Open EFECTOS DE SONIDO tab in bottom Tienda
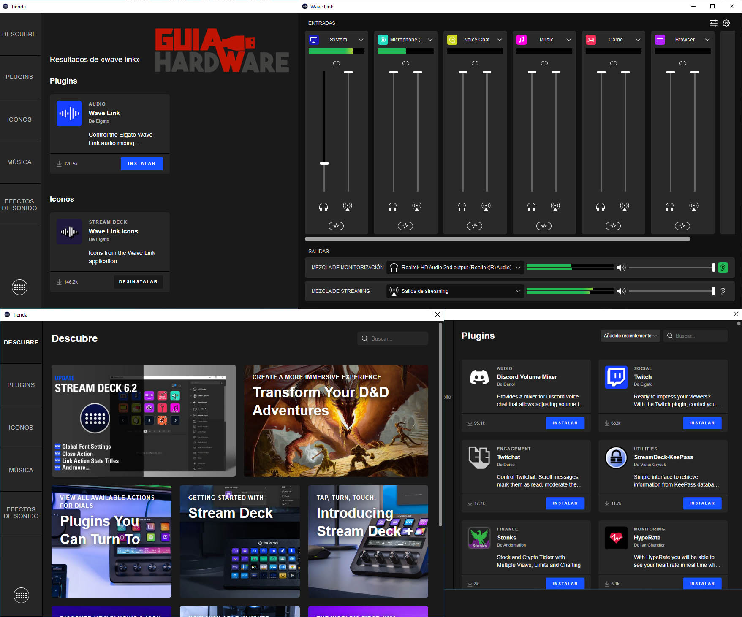 pyautogui.click(x=21, y=513)
